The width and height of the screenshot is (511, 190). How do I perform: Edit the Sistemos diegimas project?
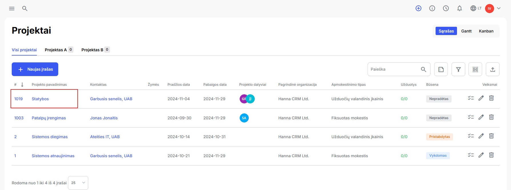pyautogui.click(x=481, y=136)
